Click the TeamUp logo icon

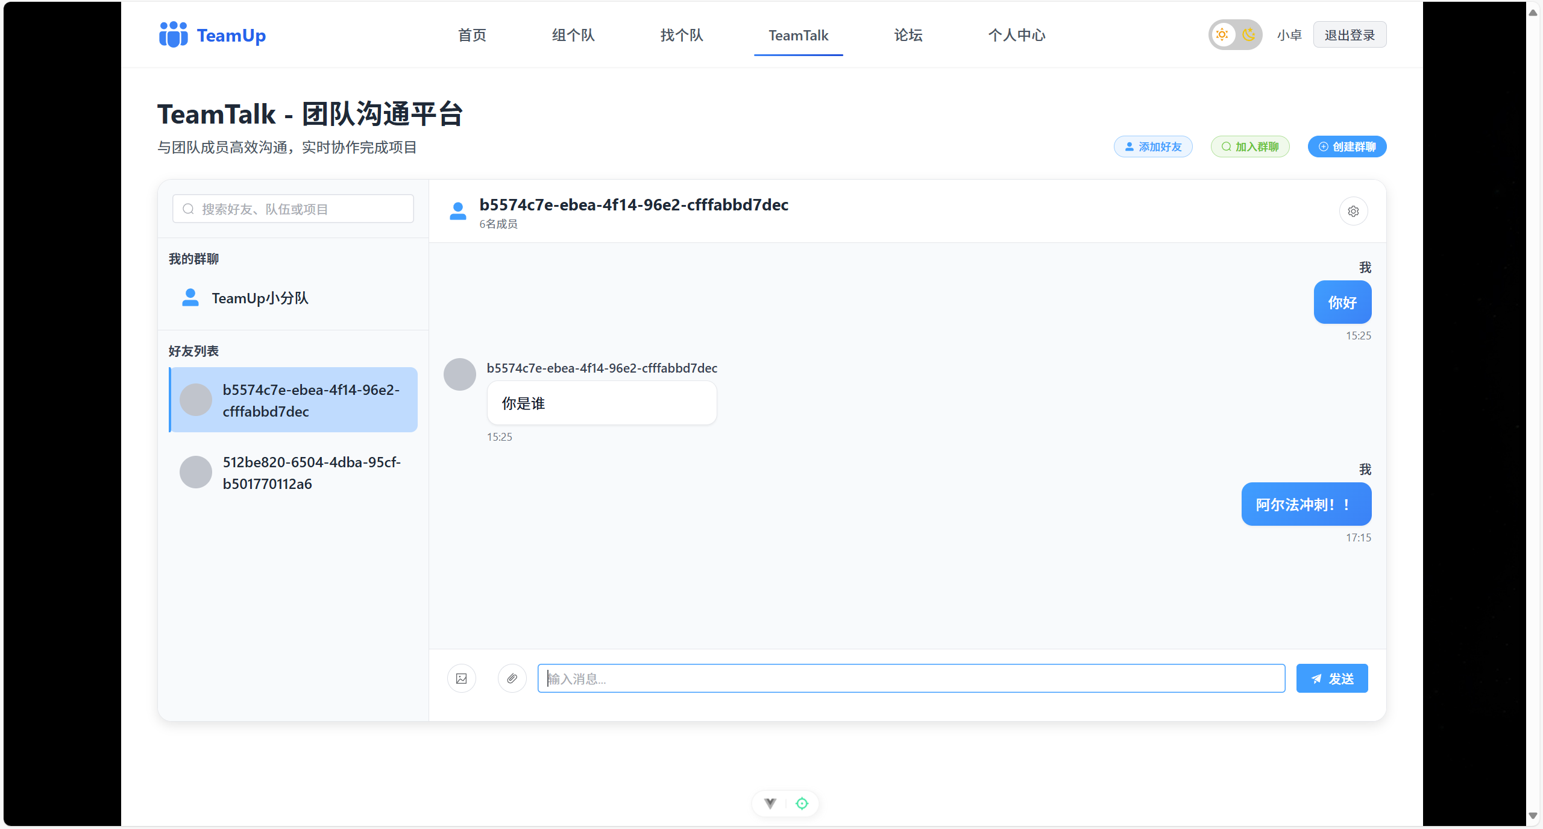click(x=172, y=34)
